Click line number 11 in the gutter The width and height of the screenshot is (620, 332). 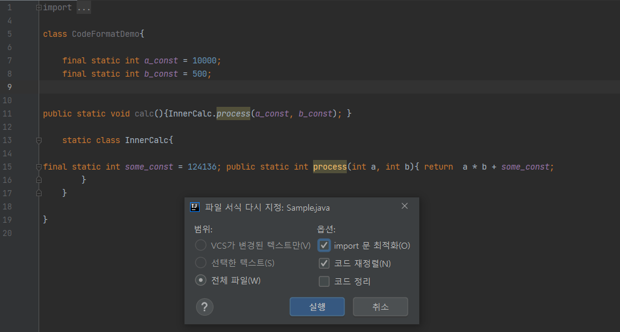[x=7, y=113]
